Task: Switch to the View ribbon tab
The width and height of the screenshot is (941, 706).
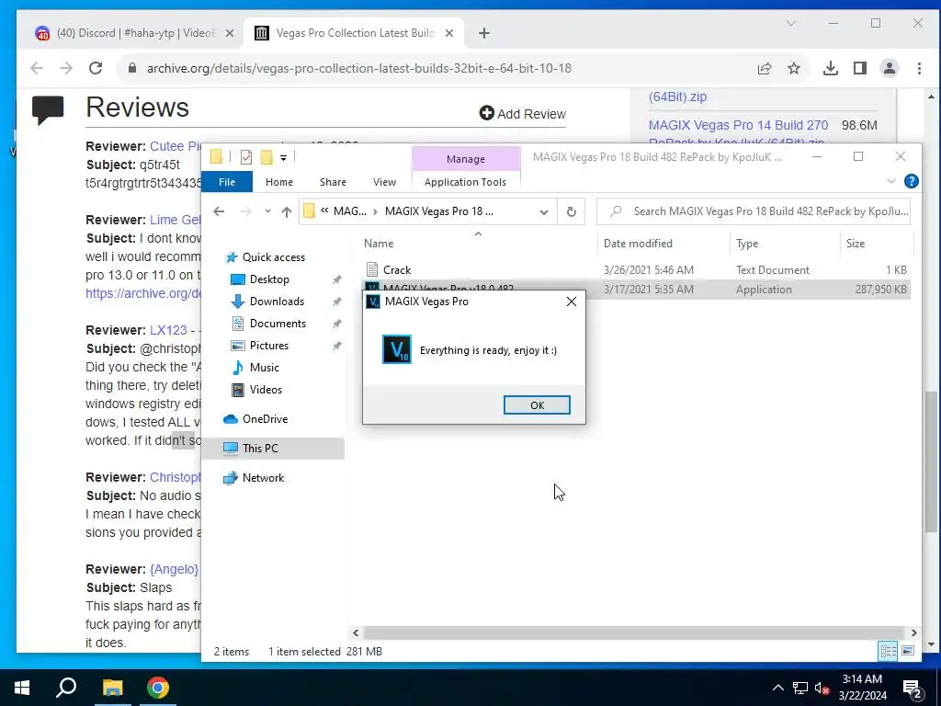Action: (384, 182)
